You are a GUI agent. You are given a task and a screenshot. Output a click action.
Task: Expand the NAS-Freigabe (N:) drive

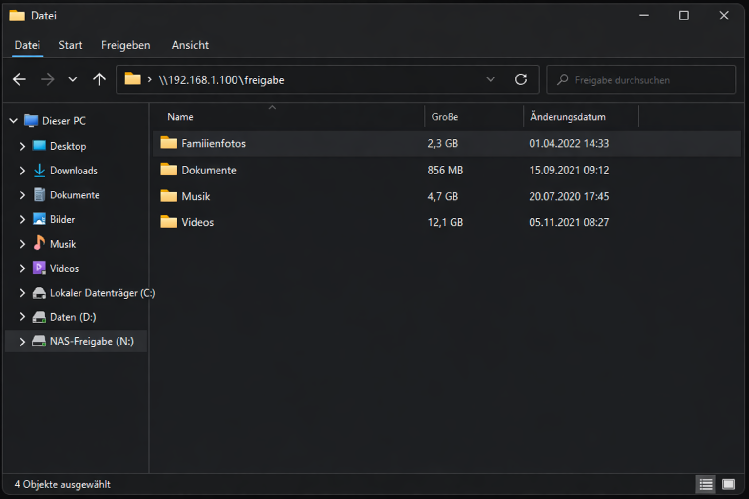point(22,341)
